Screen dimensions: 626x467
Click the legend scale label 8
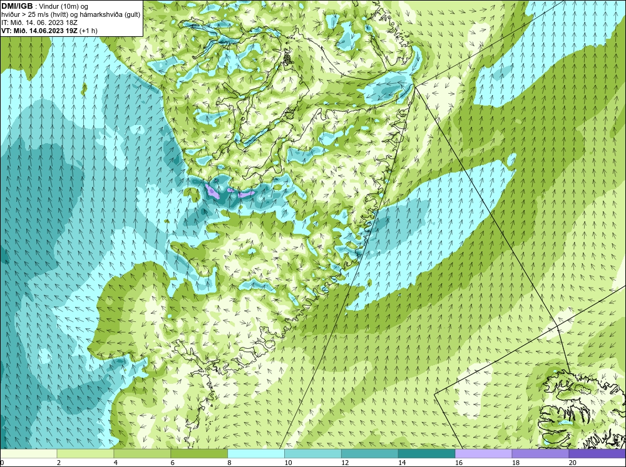click(x=230, y=463)
